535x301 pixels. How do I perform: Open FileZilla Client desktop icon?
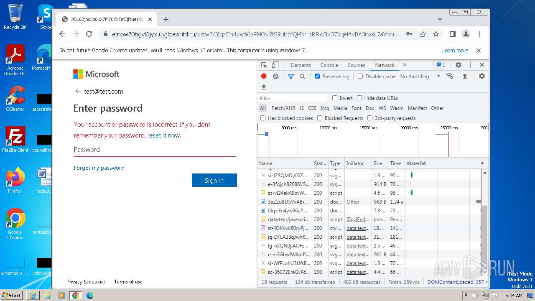pyautogui.click(x=15, y=140)
